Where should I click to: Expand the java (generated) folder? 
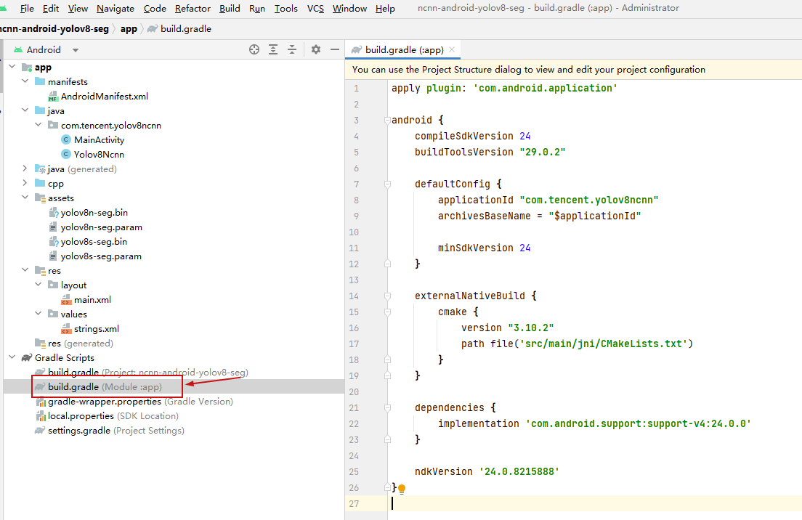point(25,168)
